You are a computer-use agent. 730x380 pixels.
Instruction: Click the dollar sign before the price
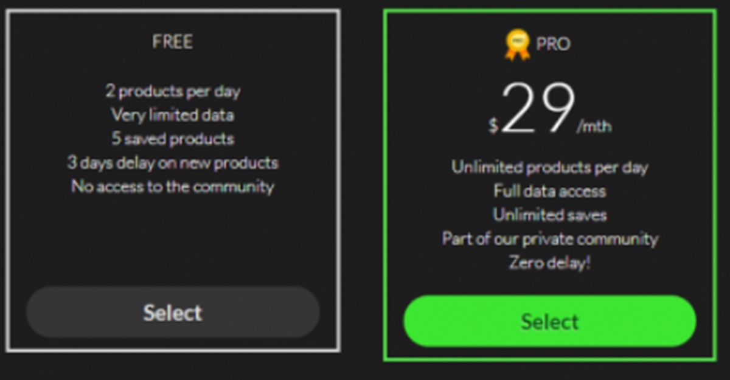coord(493,125)
